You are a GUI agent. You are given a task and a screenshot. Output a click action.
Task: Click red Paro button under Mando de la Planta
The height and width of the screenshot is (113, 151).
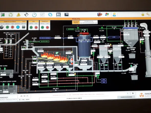pos(13,27)
